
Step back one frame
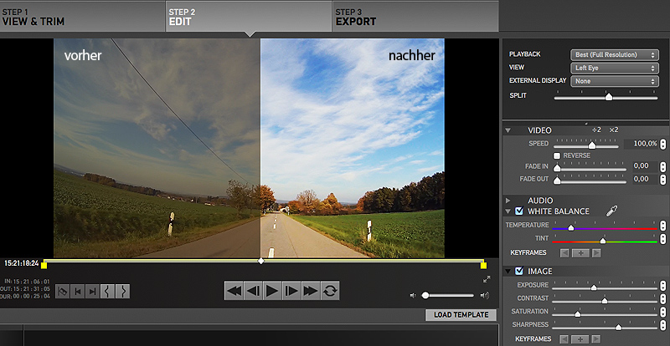(253, 291)
